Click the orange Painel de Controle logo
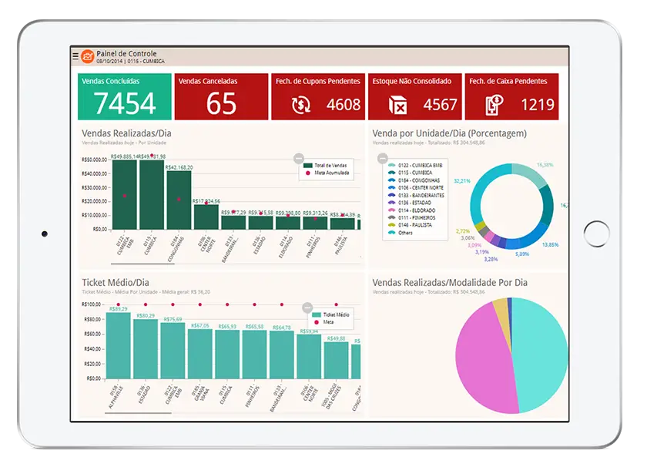Screen dimensions: 647x464 coord(88,56)
